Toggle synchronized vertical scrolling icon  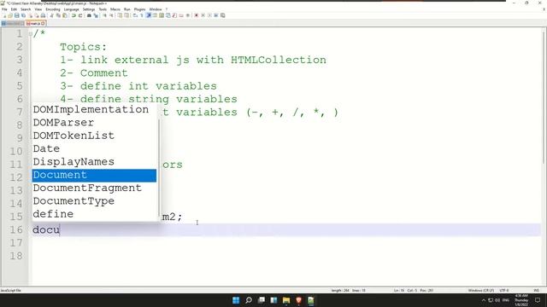tap(120, 15)
